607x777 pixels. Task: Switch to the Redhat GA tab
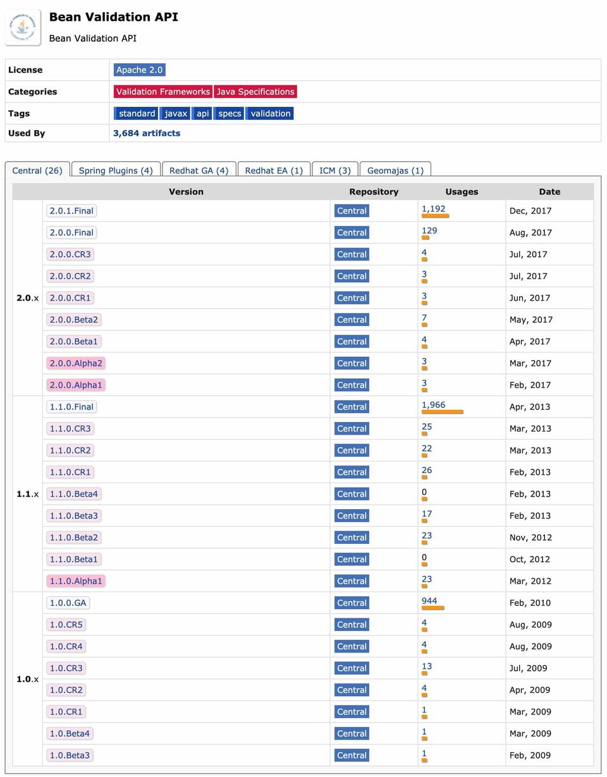point(199,171)
